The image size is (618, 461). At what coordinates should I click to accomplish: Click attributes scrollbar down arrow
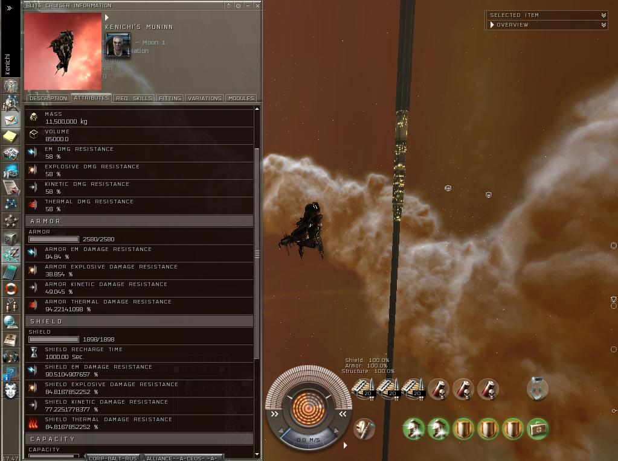click(257, 454)
